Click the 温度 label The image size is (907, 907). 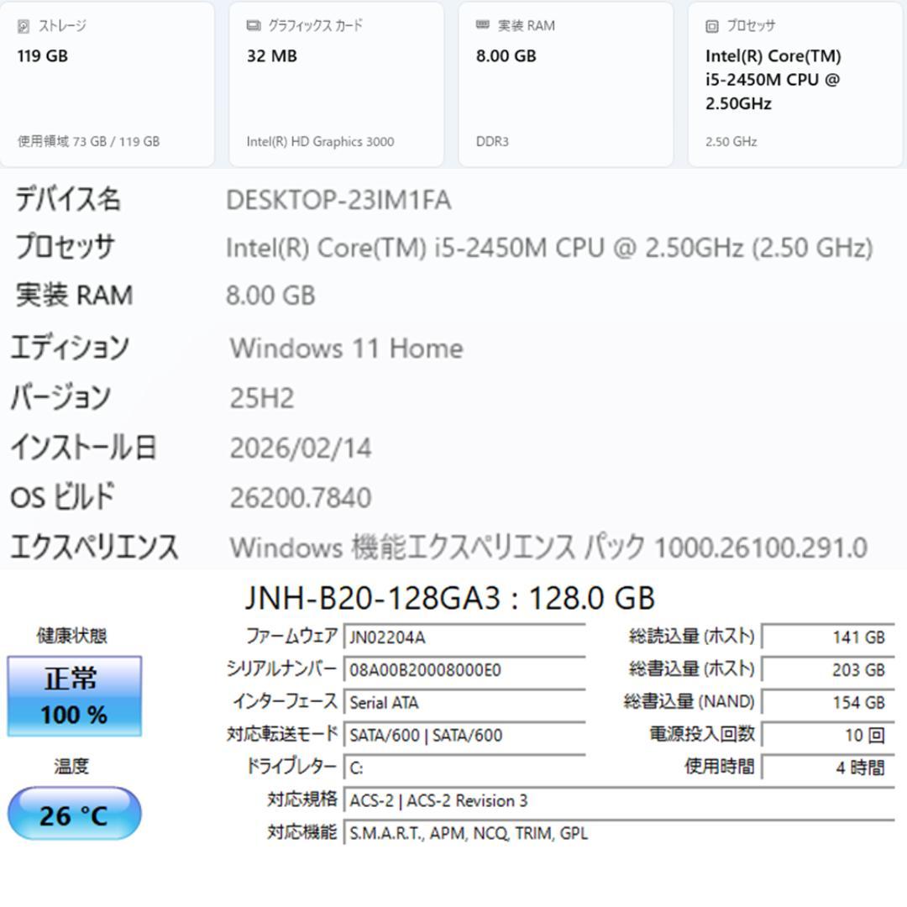click(x=71, y=767)
